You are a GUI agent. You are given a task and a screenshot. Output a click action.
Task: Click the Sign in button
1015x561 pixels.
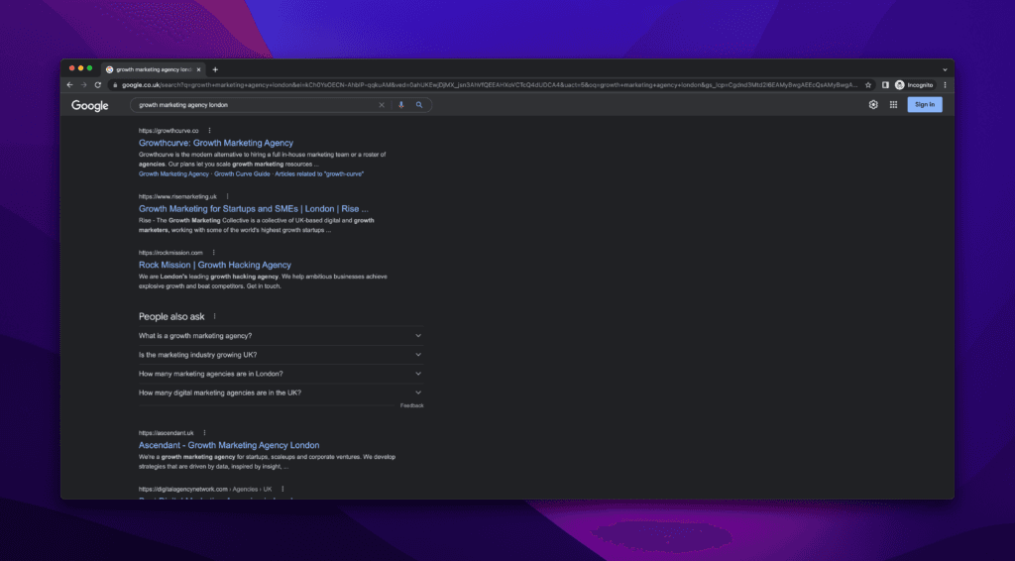[x=925, y=104]
